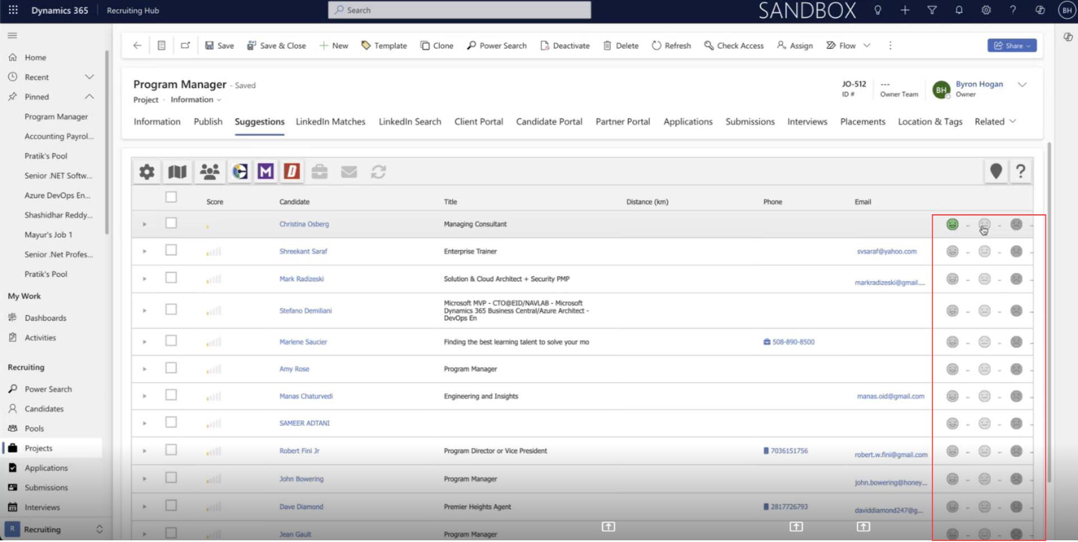Click the briefcase icon in suggestions toolbar
Viewport: 1078px width, 542px height.
(319, 172)
